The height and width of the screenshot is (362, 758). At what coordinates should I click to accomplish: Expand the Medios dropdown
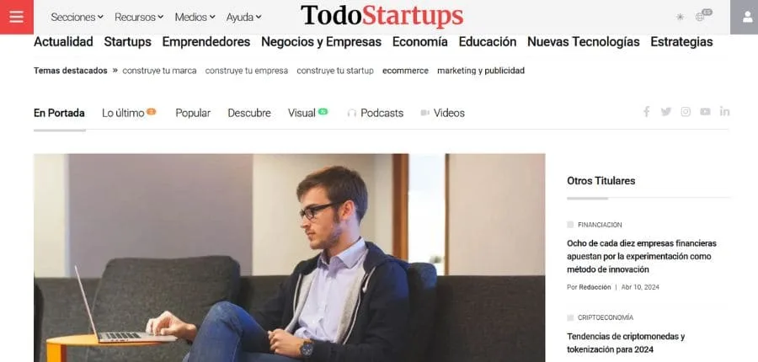tap(195, 17)
